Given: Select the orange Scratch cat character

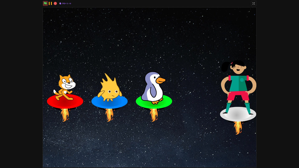Looking at the screenshot, I should tap(65, 87).
